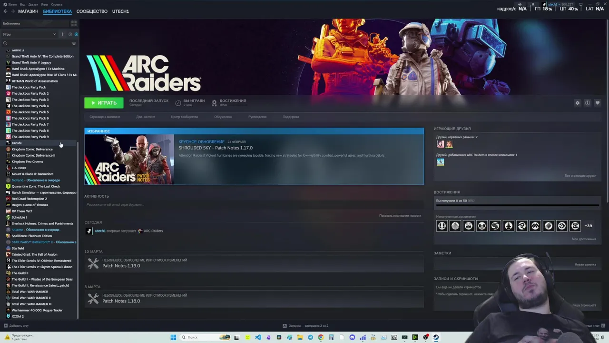Open the Друзья menu
The image size is (609, 343).
coord(33,4)
